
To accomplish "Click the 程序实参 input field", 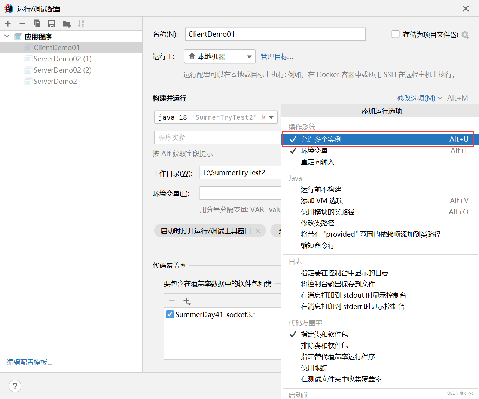I will [x=217, y=137].
